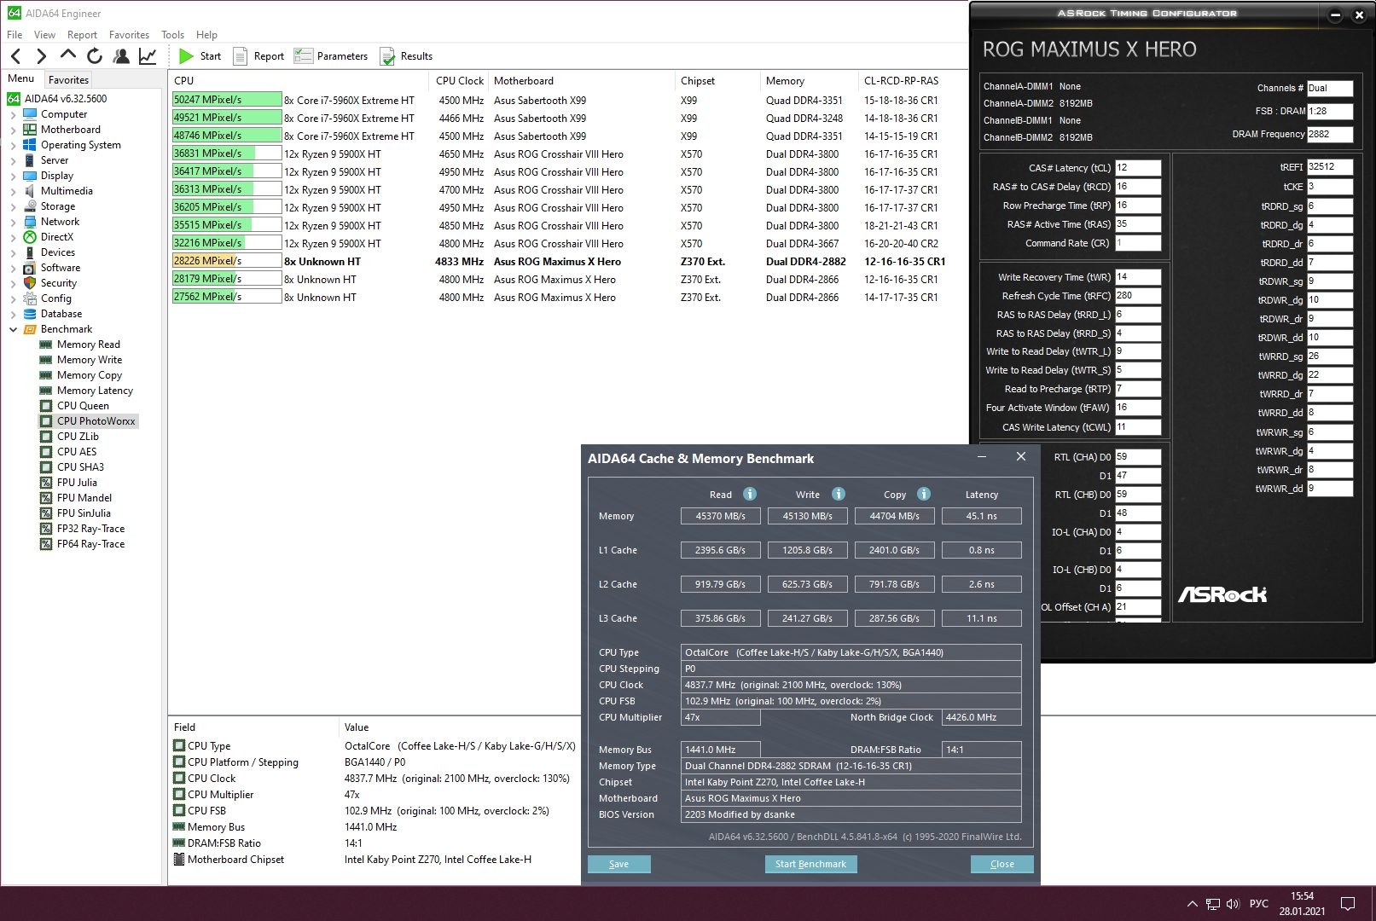This screenshot has height=921, width=1376.
Task: Click the DRAM Frequency field
Action: coord(1330,134)
